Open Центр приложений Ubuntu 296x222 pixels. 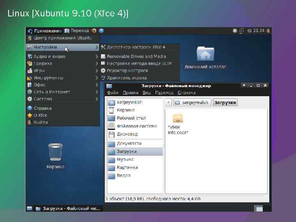(62, 38)
